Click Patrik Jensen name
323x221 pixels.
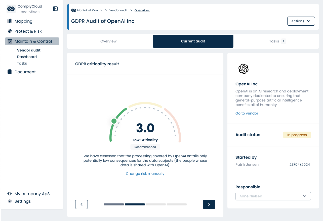coord(247,164)
